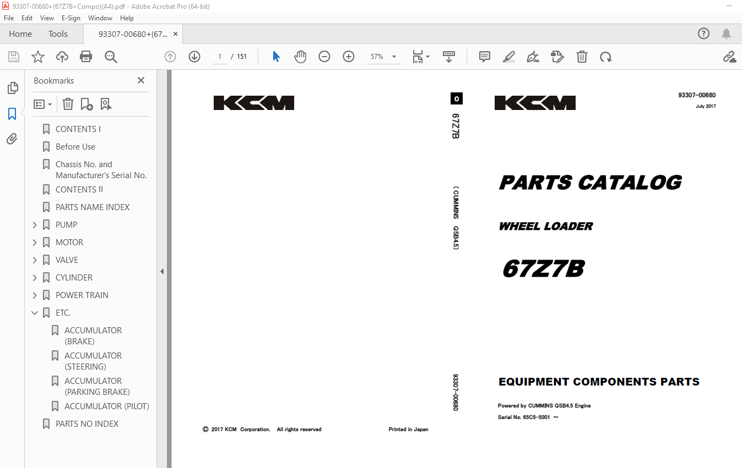This screenshot has height=468, width=742.
Task: Go to ACCUMULATOR (STEERING) bookmark
Action: point(93,361)
